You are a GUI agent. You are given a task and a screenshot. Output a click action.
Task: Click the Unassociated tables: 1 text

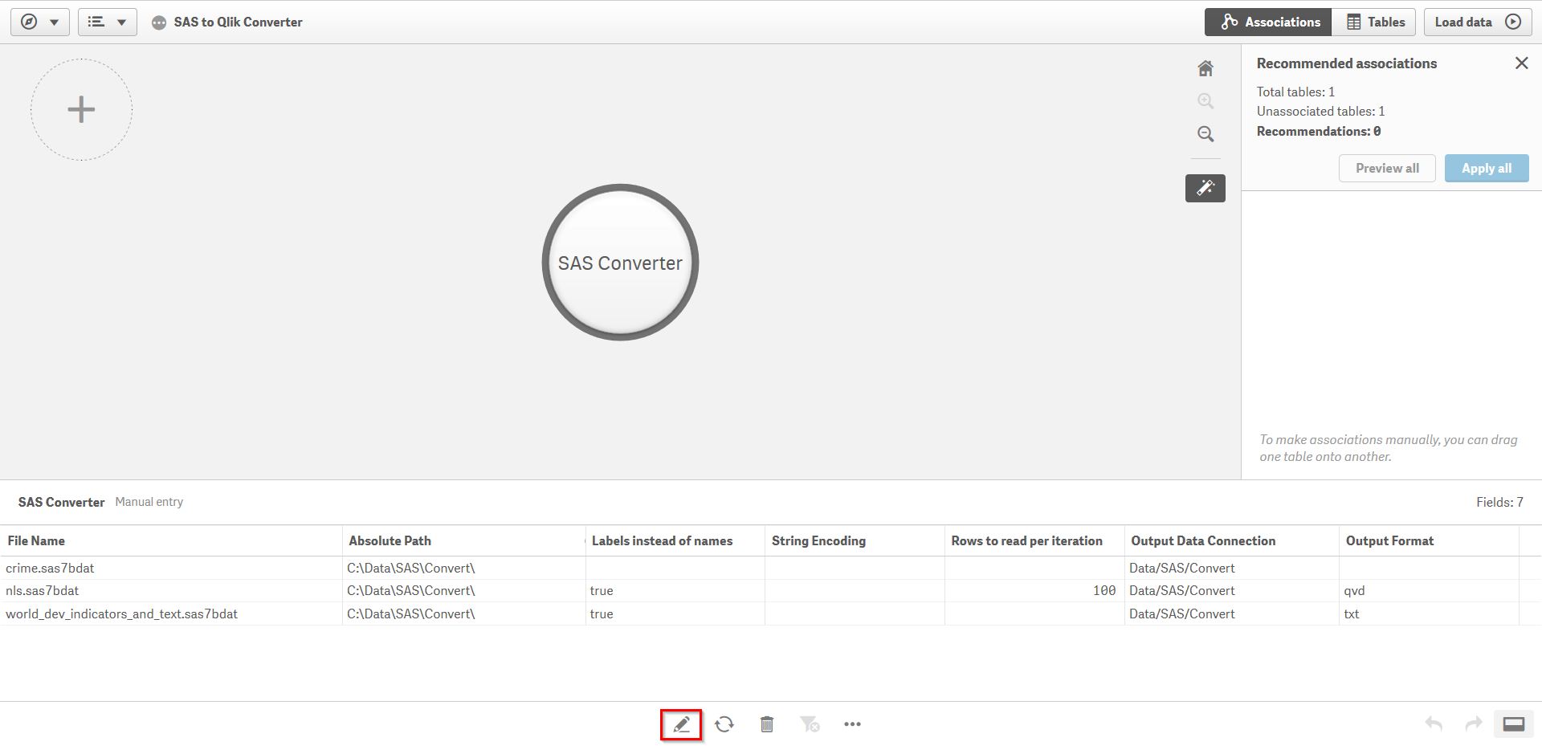1321,111
